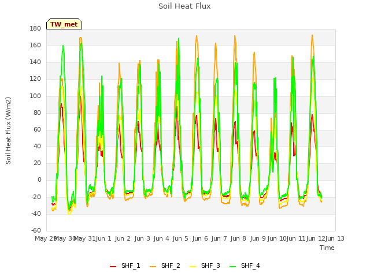Click the -60 y-axis tick label

(x=36, y=230)
